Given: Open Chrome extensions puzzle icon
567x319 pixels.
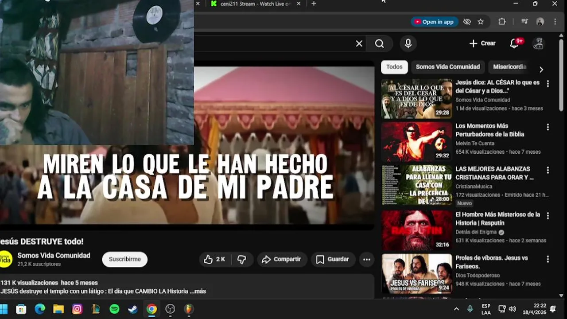Looking at the screenshot, I should coord(502,22).
